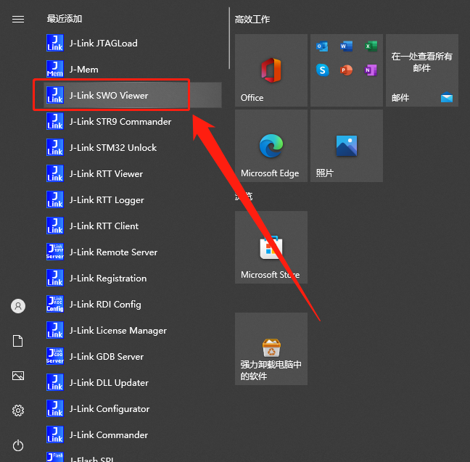Viewport: 470px width, 462px height.
Task: Click the J-Link RTT Client icon
Action: tap(55, 226)
